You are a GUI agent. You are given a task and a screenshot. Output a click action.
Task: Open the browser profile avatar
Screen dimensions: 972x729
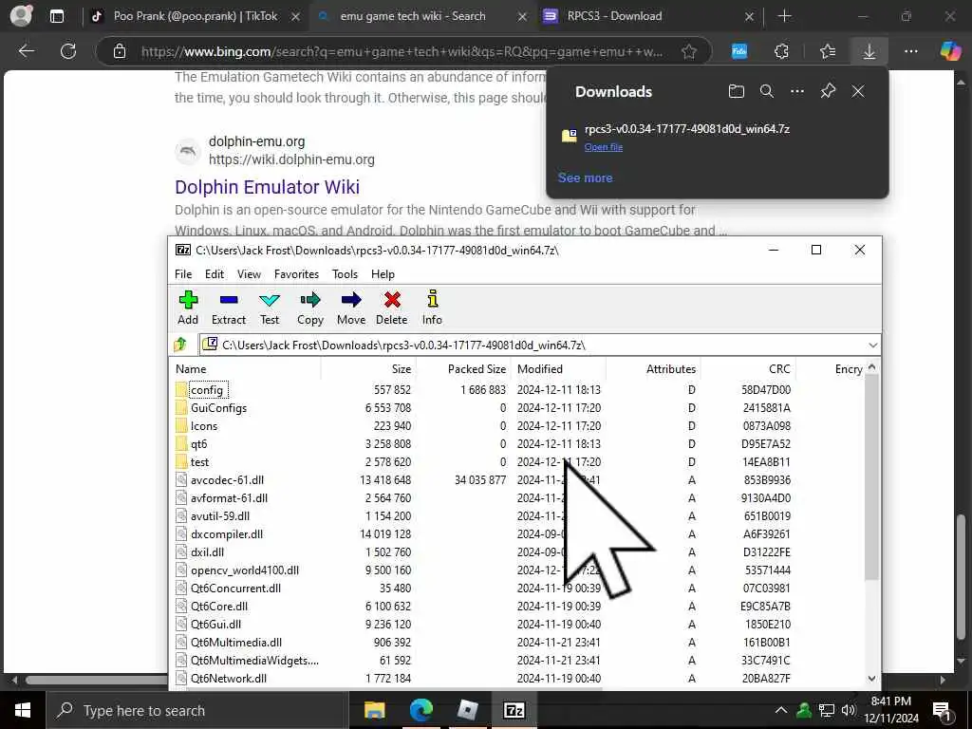[21, 16]
